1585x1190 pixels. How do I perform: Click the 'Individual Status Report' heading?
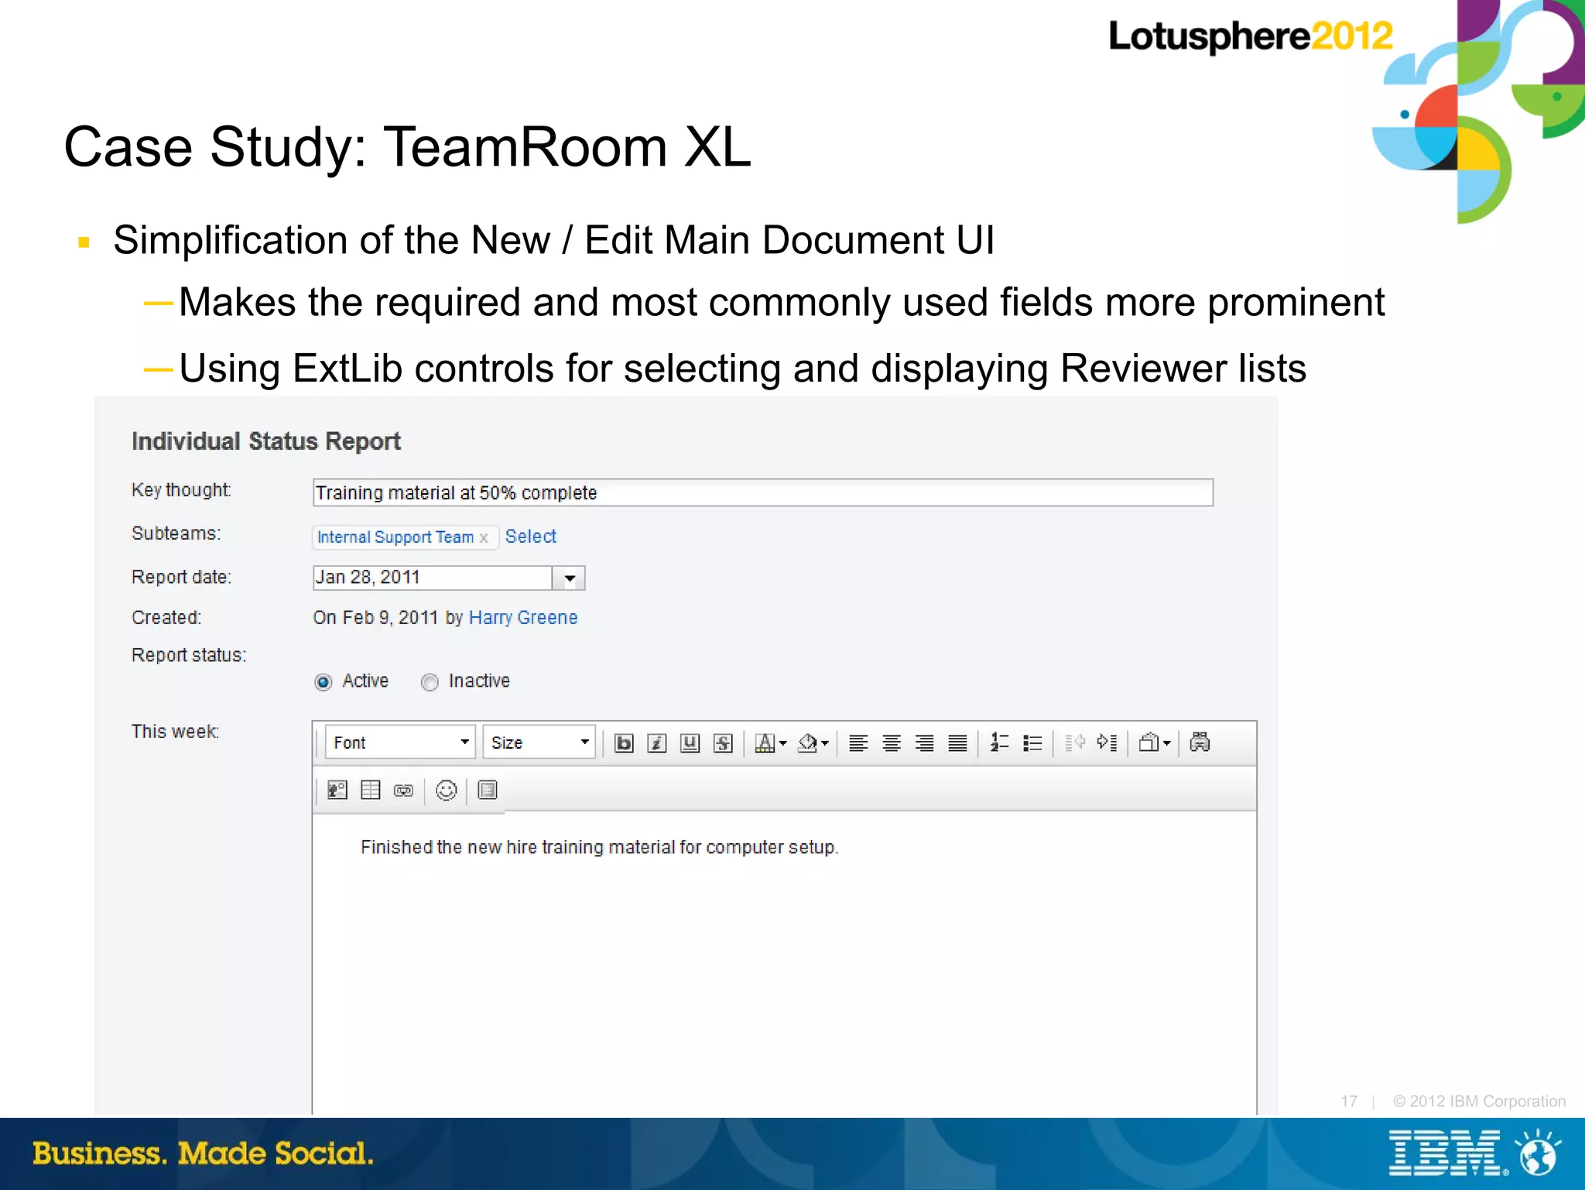265,441
